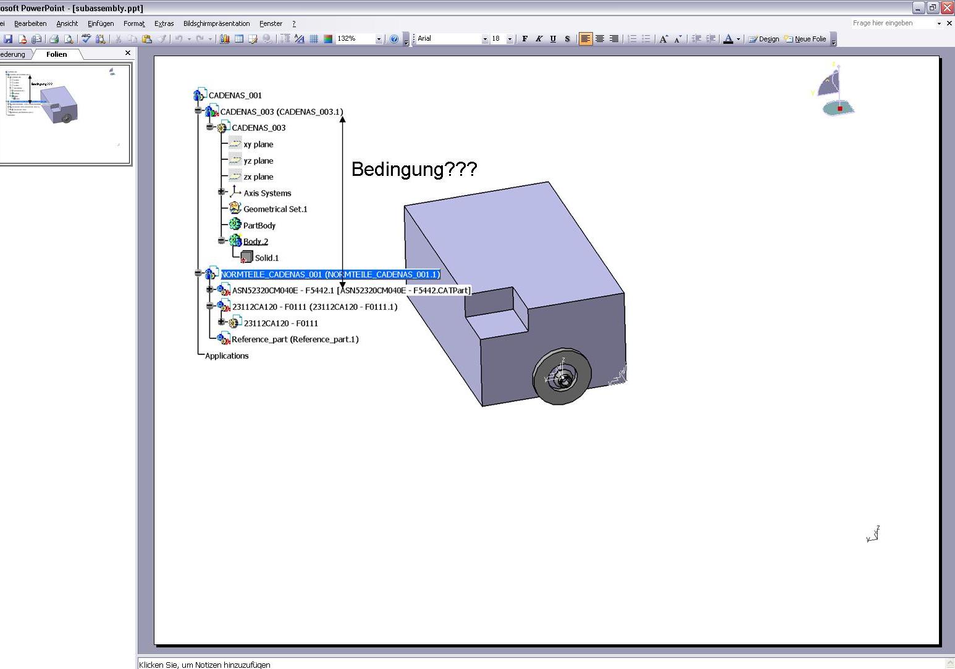Open the Extras menu
Viewport: 955px width, 669px height.
164,23
